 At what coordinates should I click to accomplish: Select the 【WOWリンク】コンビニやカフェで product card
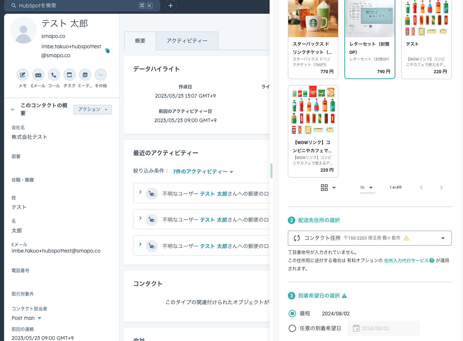[313, 131]
